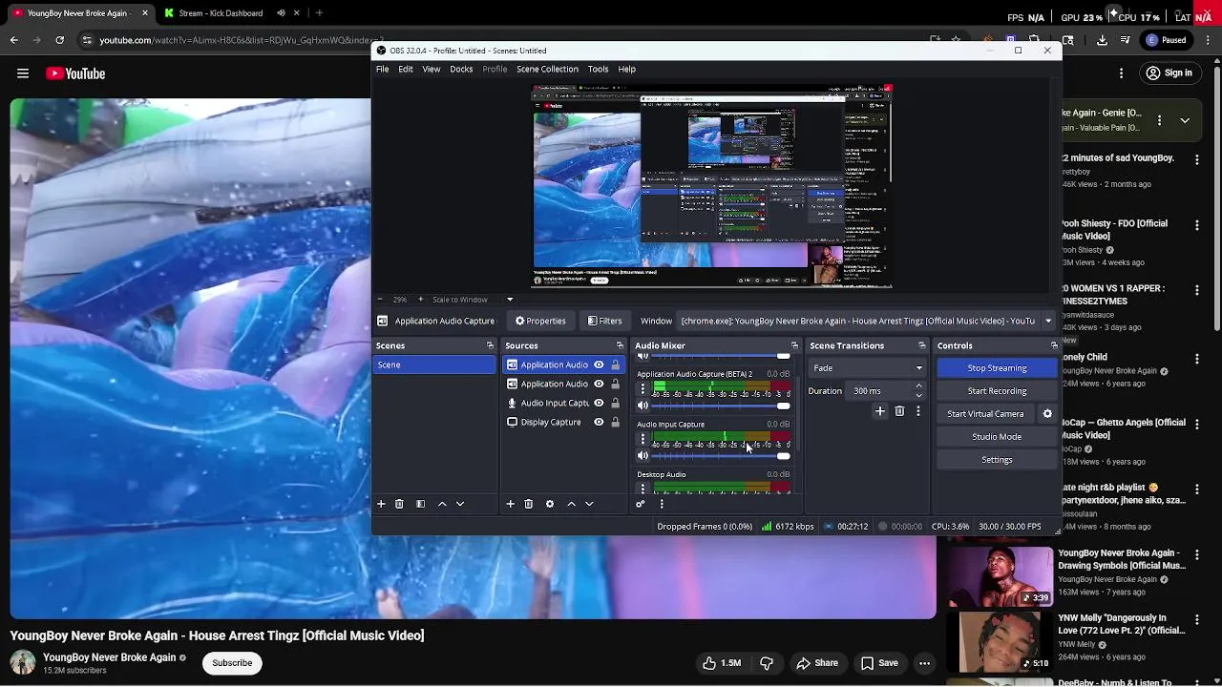Pop out the Audio Mixer dock
Image resolution: width=1222 pixels, height=687 pixels.
[x=794, y=345]
